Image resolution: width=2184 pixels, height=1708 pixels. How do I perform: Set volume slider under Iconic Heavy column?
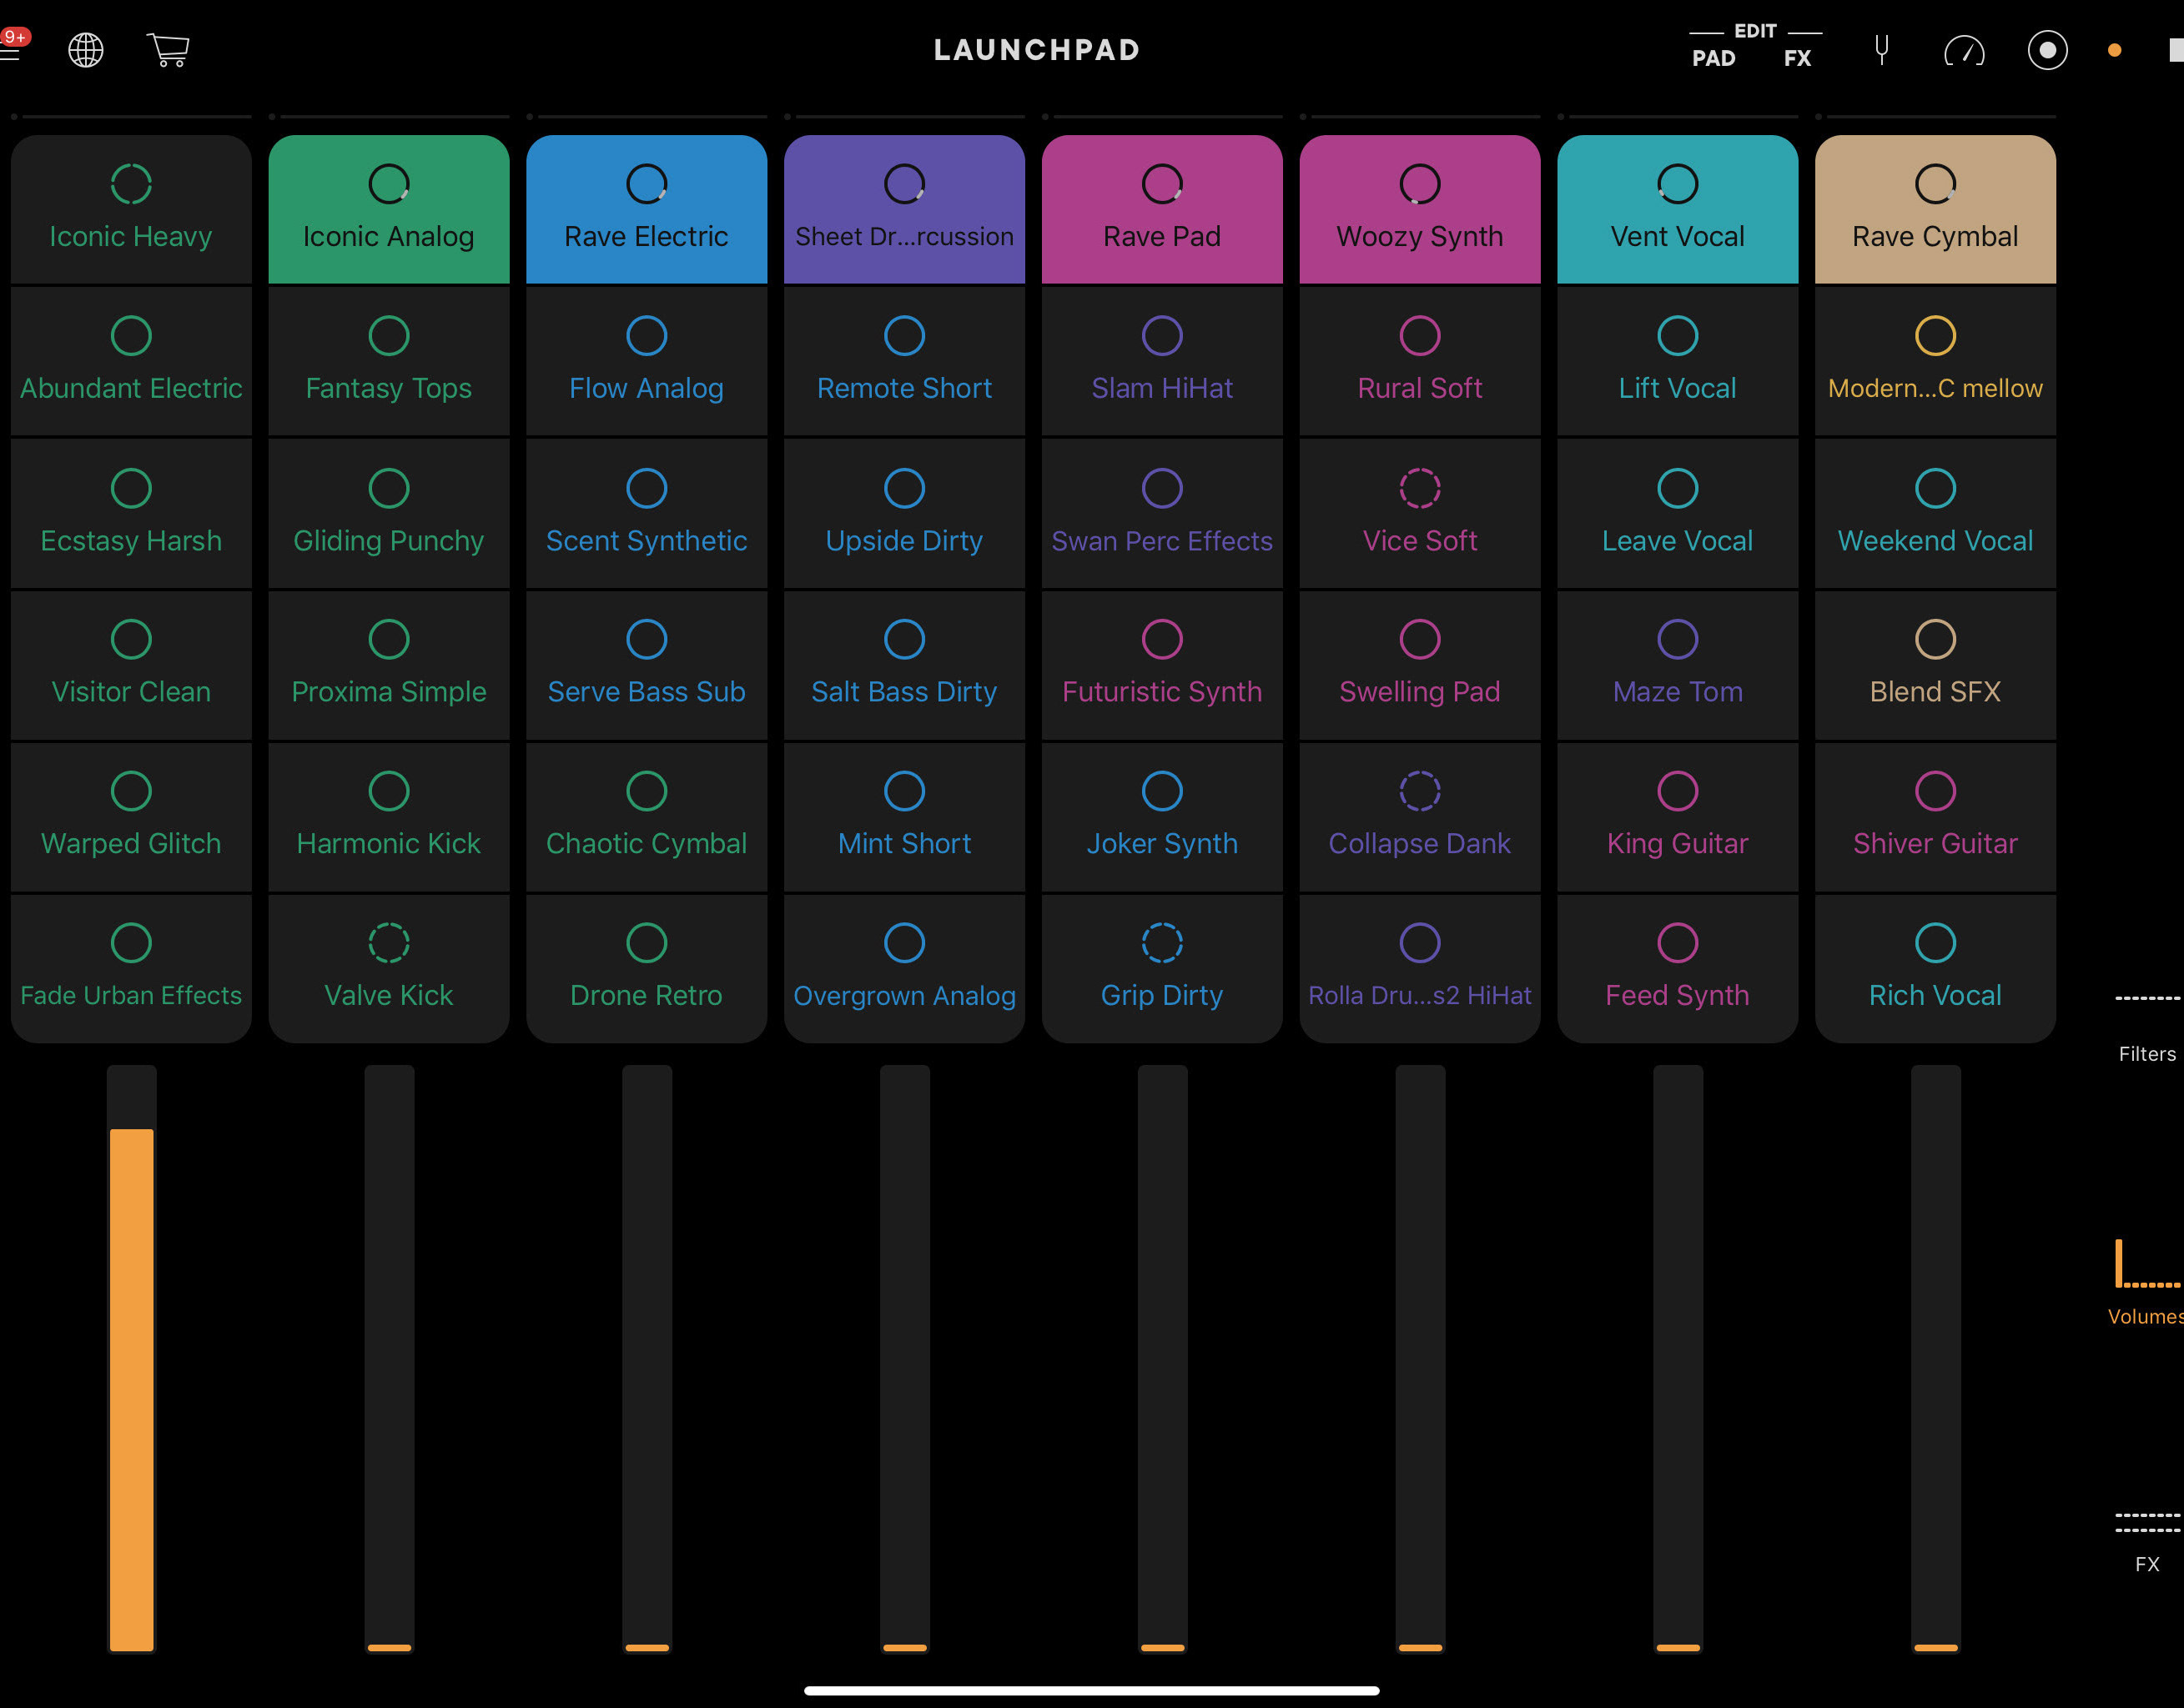tap(131, 1359)
